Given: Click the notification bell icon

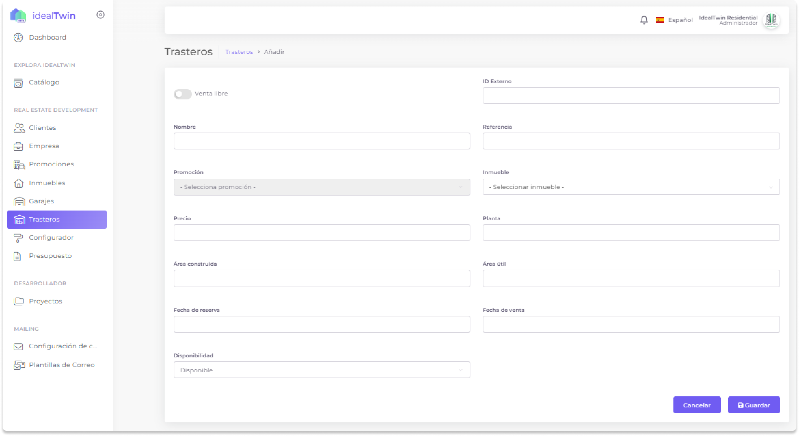Looking at the screenshot, I should (644, 20).
